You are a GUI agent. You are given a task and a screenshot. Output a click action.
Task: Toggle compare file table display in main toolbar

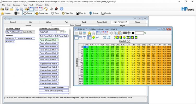pyautogui.click(x=36, y=9)
